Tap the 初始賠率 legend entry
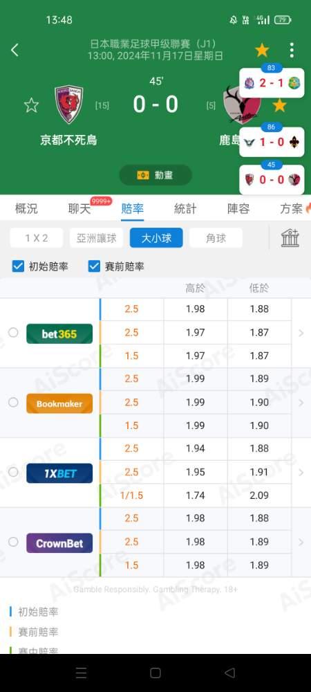The width and height of the screenshot is (311, 692). (34, 612)
